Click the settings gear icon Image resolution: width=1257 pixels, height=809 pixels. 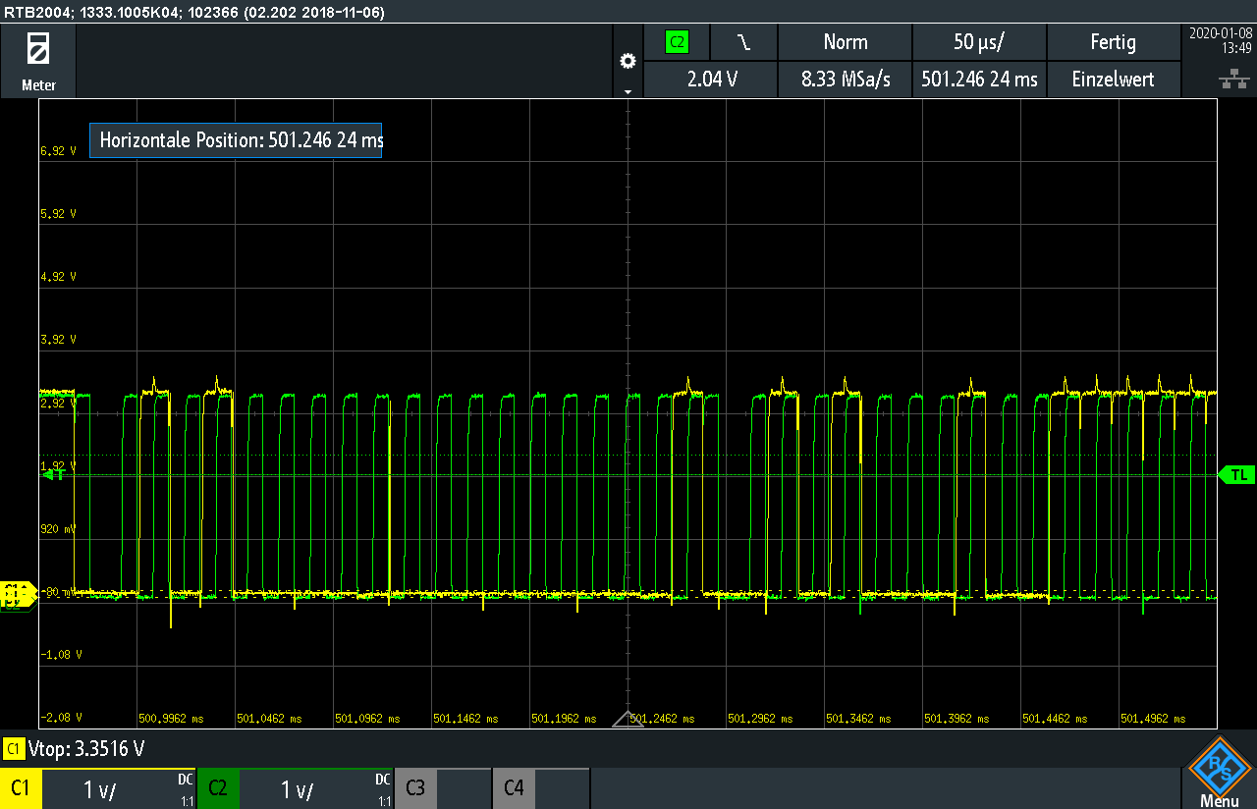[x=628, y=62]
